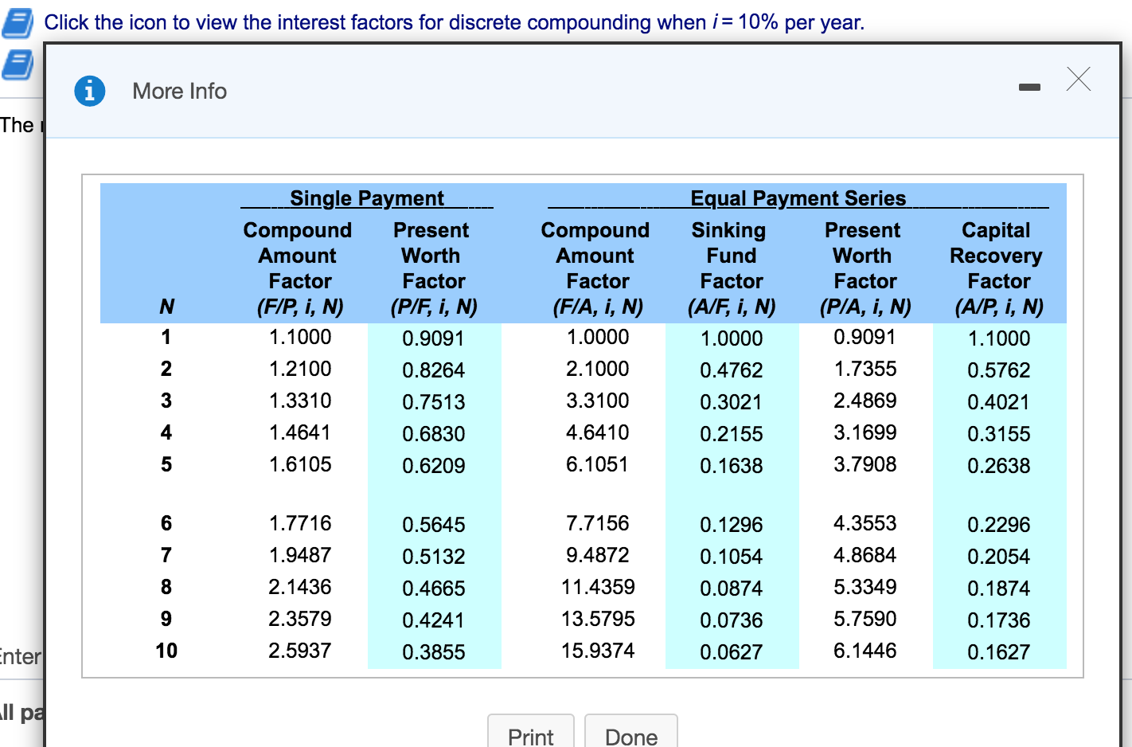The height and width of the screenshot is (747, 1132).
Task: Select the value 0.4021
Action: (x=999, y=402)
